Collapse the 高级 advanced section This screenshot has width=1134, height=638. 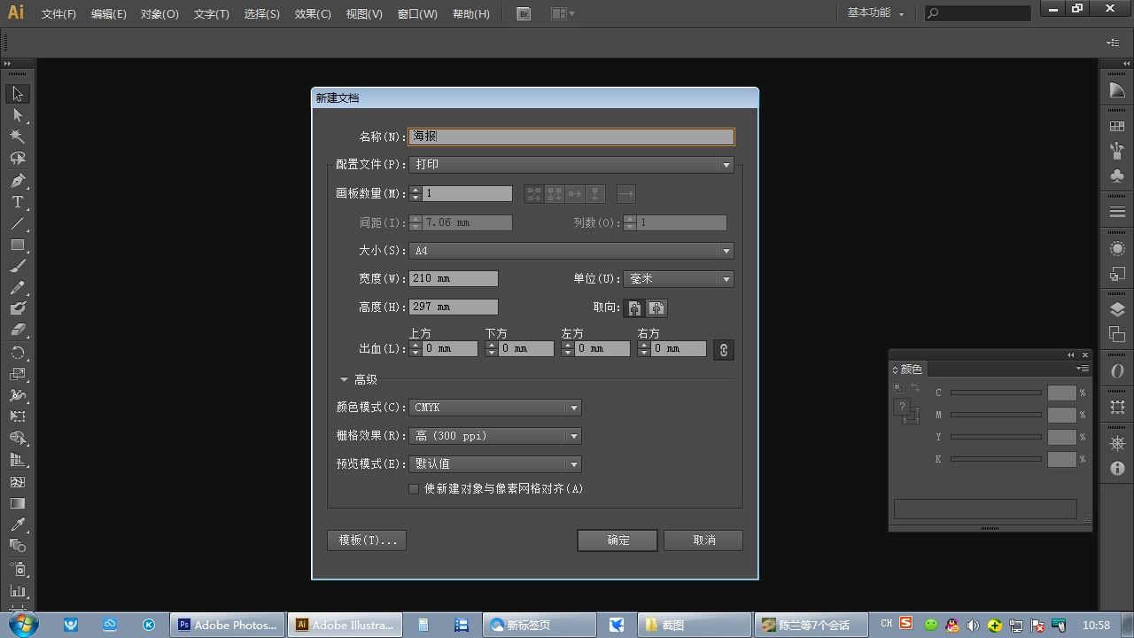(x=345, y=379)
